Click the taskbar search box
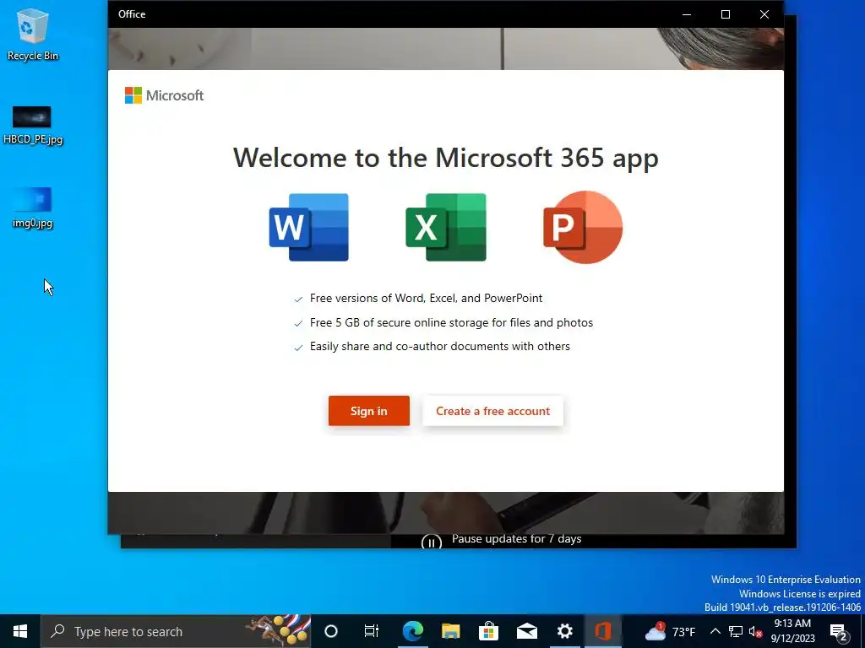865x648 pixels. click(x=176, y=631)
